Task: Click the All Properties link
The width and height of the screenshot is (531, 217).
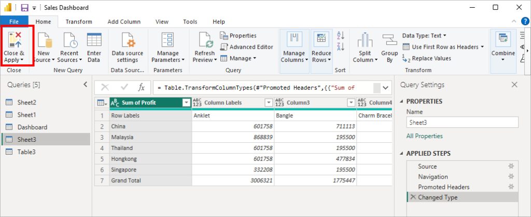Action: (x=424, y=136)
